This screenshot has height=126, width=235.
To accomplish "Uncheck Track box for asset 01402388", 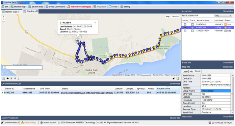I will 192,28.
